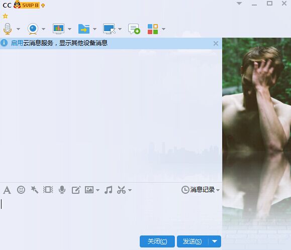
Task: Click the send file folder icon
Action: (x=84, y=29)
